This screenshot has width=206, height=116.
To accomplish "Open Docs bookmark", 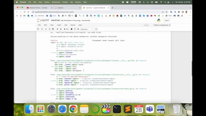I will 53,16.
